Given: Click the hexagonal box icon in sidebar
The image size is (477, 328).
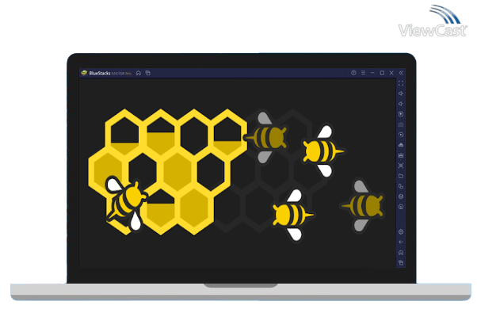Looking at the screenshot, I should pos(401,196).
